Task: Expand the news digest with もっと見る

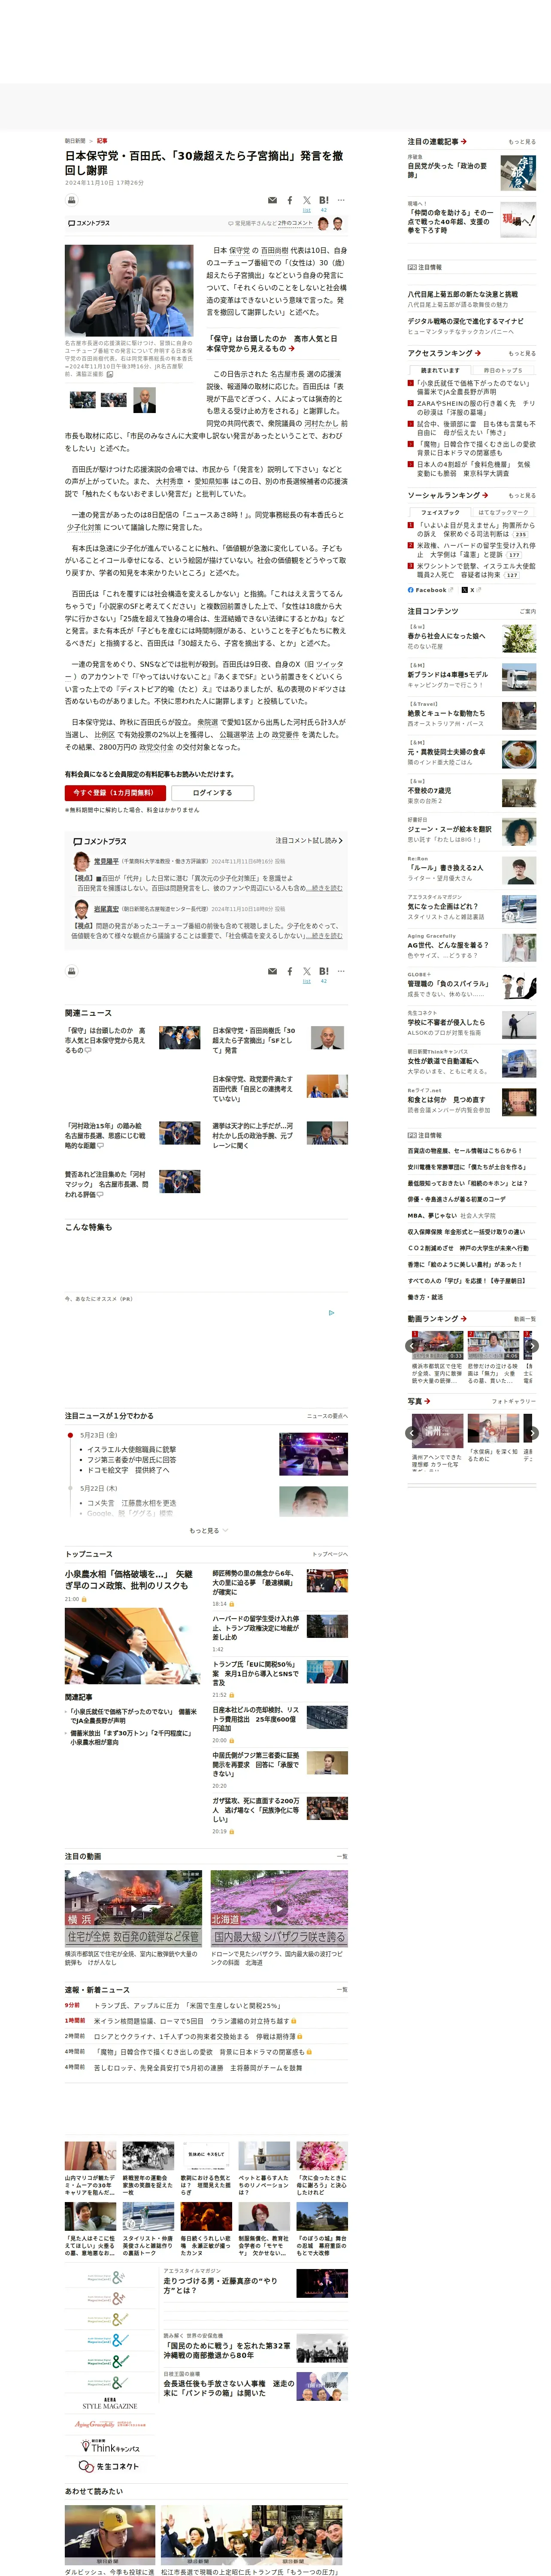Action: (208, 1530)
